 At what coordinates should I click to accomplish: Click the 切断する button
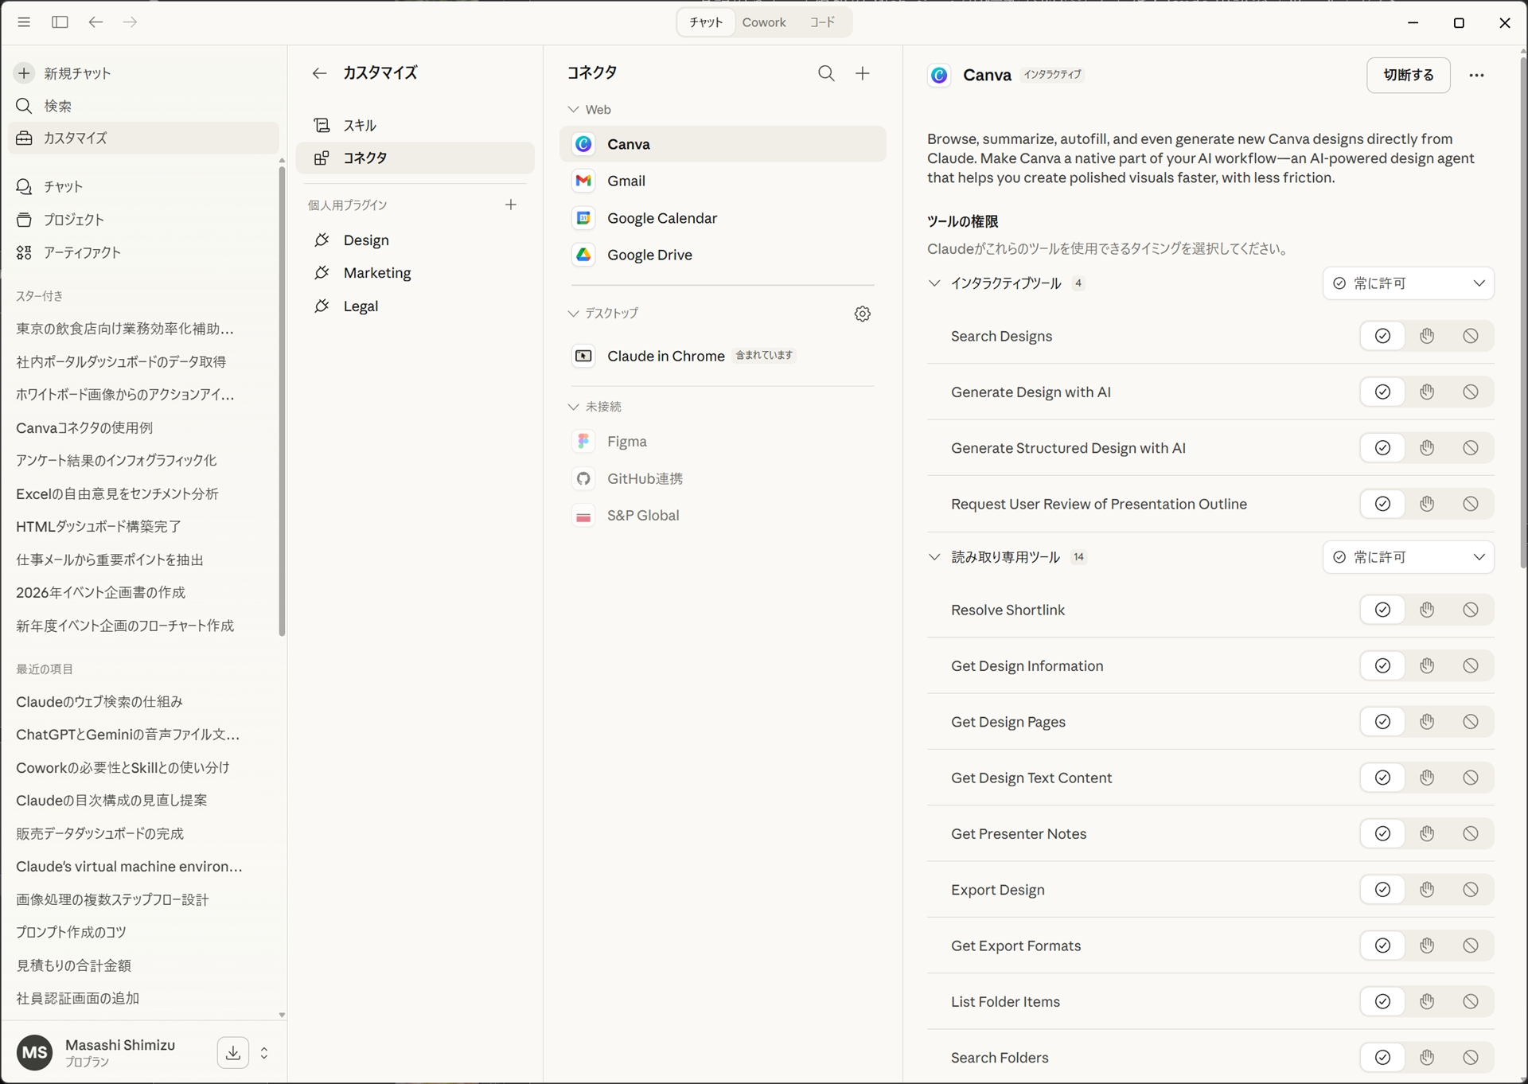[x=1408, y=75]
